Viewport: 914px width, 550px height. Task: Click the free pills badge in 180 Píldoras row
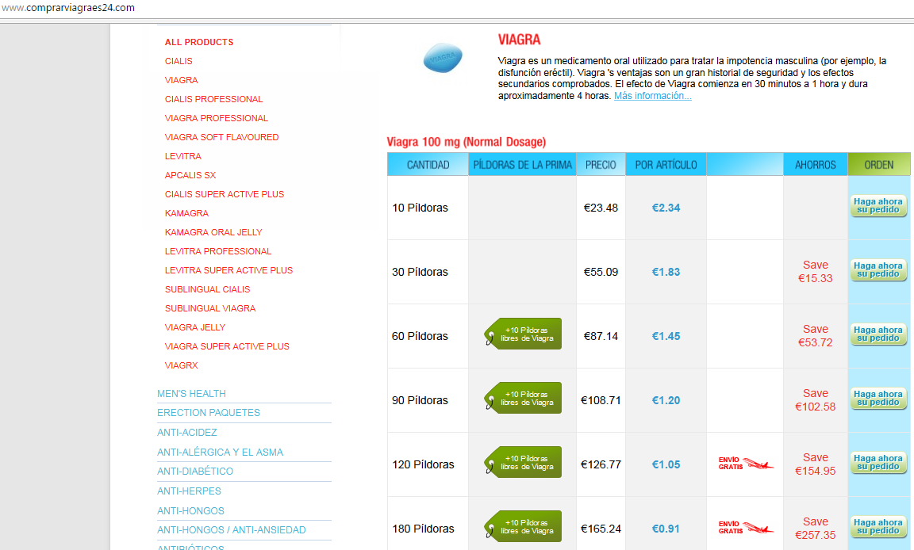(x=523, y=526)
